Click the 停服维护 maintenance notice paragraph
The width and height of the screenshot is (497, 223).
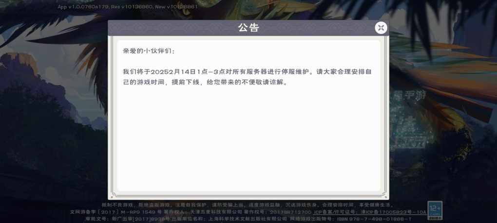click(x=247, y=77)
